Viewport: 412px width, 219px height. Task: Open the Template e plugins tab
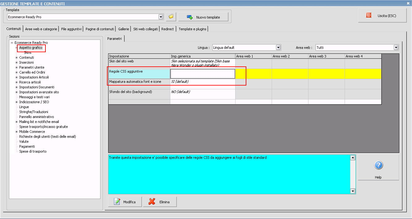[x=193, y=29]
